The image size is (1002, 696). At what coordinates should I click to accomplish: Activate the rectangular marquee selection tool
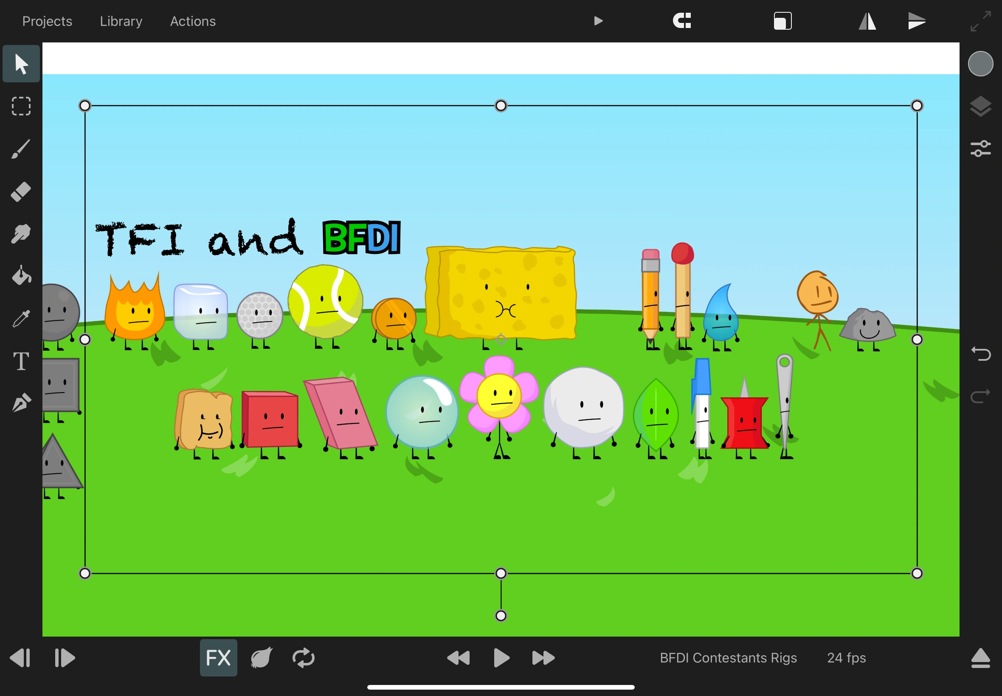20,106
